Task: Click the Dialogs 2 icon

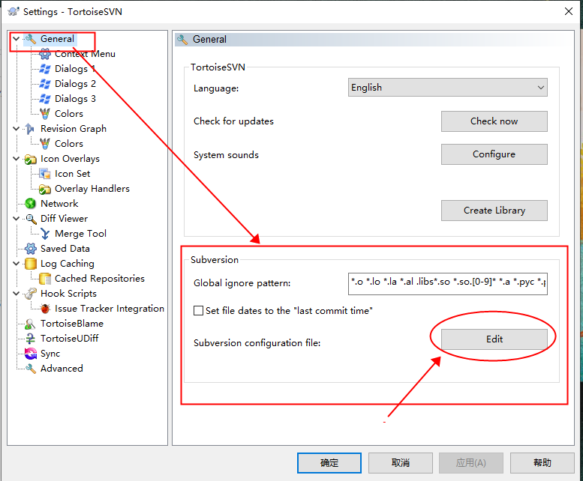Action: pos(44,84)
